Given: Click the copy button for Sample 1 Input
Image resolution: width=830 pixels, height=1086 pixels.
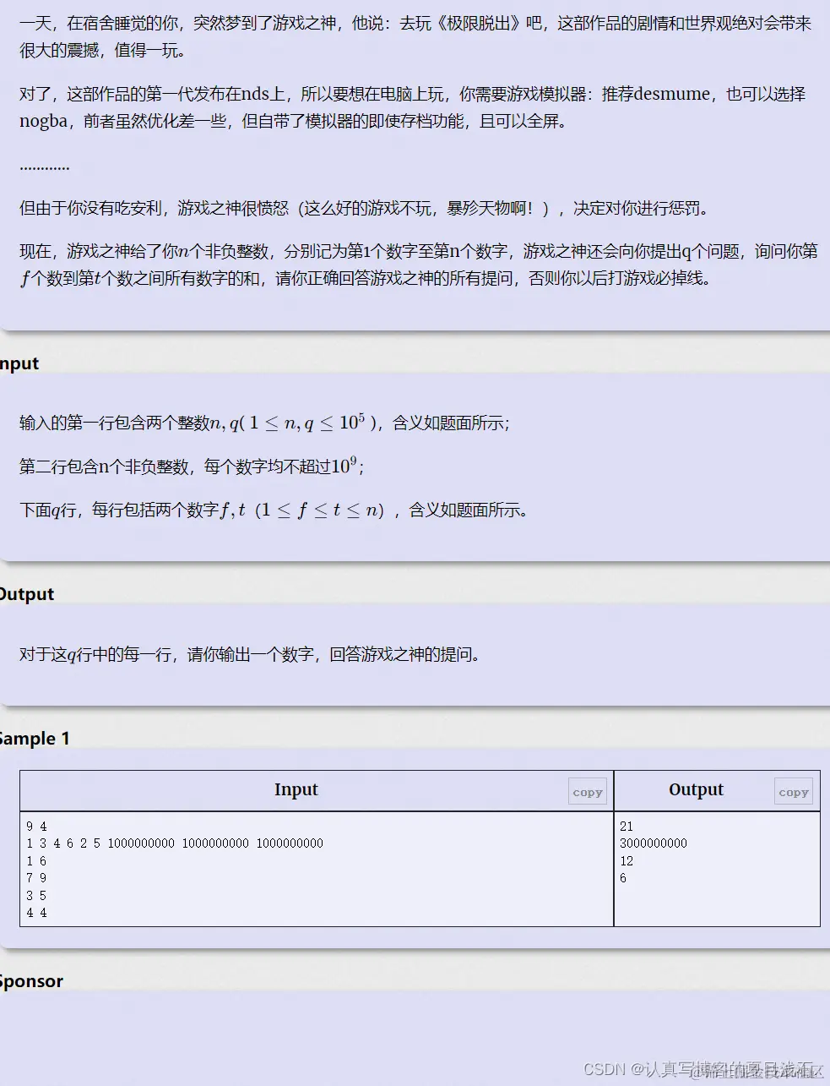Looking at the screenshot, I should pyautogui.click(x=587, y=791).
